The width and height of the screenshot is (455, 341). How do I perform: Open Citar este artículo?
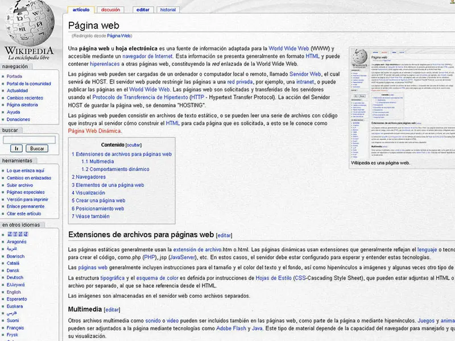pos(24,214)
